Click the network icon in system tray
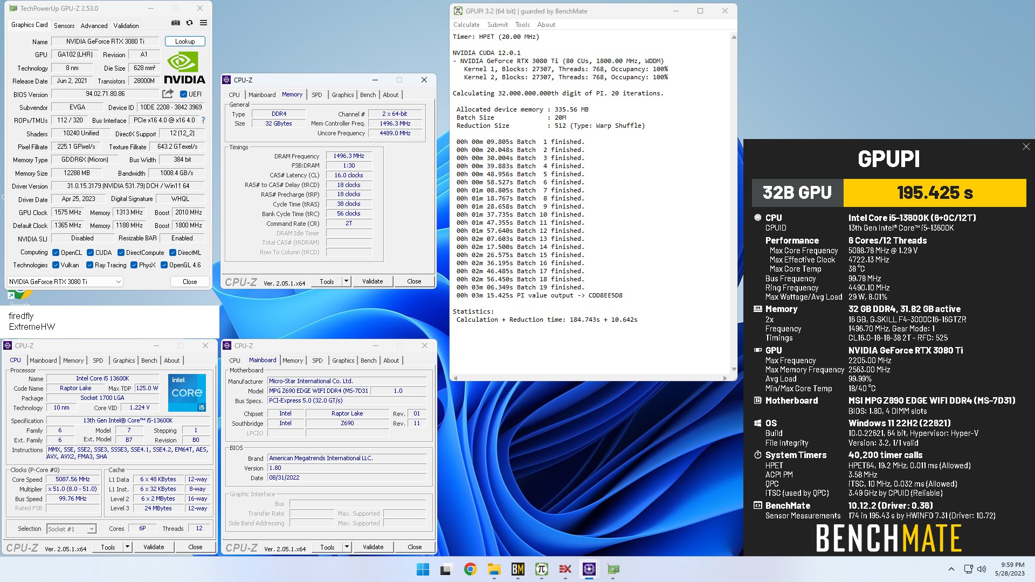Image resolution: width=1035 pixels, height=582 pixels. click(968, 569)
